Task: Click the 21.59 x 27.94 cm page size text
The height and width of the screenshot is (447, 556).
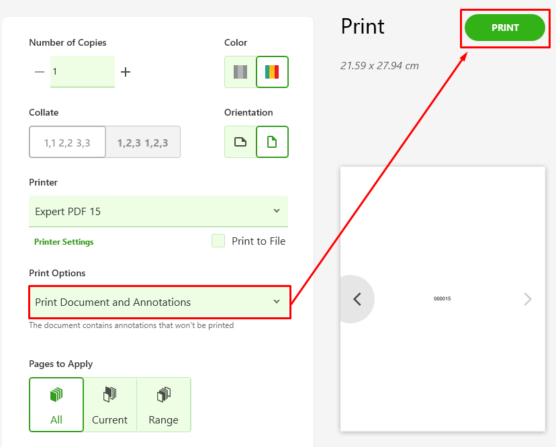Action: (x=379, y=66)
